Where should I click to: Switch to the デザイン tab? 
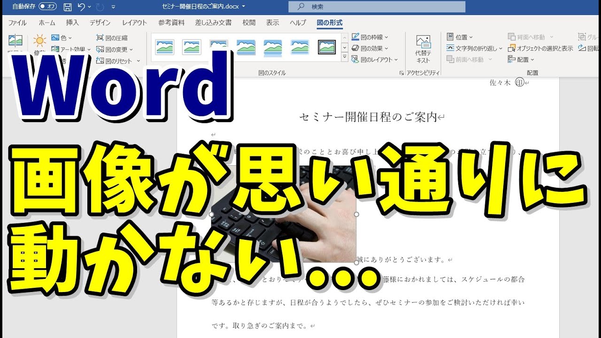100,23
